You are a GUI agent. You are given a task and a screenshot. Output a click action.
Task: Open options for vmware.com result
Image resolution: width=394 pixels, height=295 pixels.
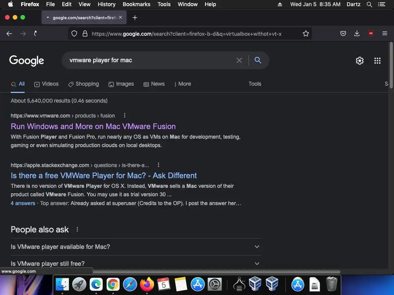coord(125,115)
